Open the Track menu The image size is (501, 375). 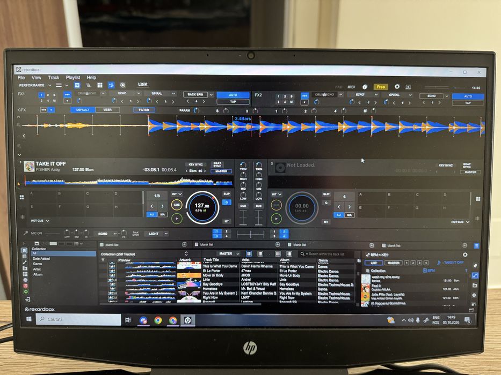(54, 78)
